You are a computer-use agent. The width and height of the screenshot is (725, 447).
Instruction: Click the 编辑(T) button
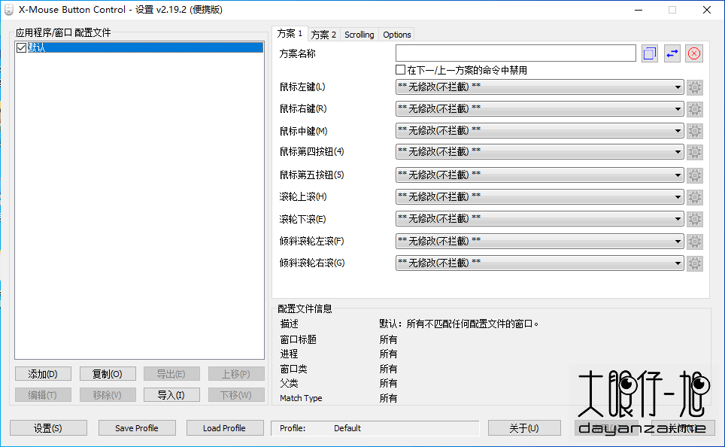pos(43,395)
